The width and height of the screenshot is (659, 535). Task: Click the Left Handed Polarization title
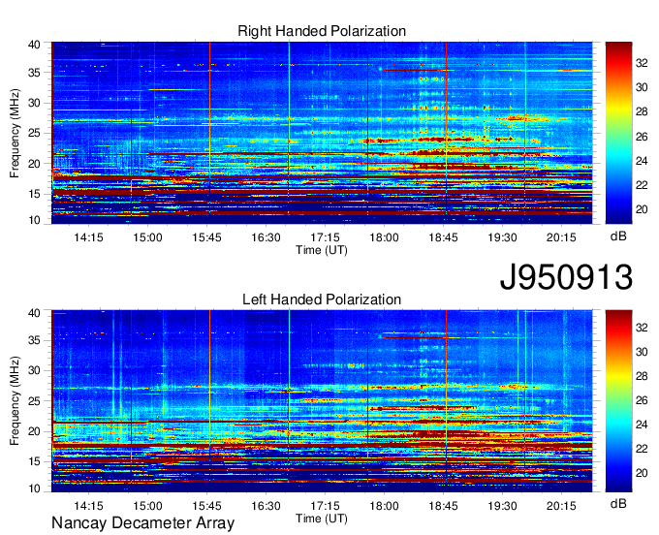click(322, 299)
